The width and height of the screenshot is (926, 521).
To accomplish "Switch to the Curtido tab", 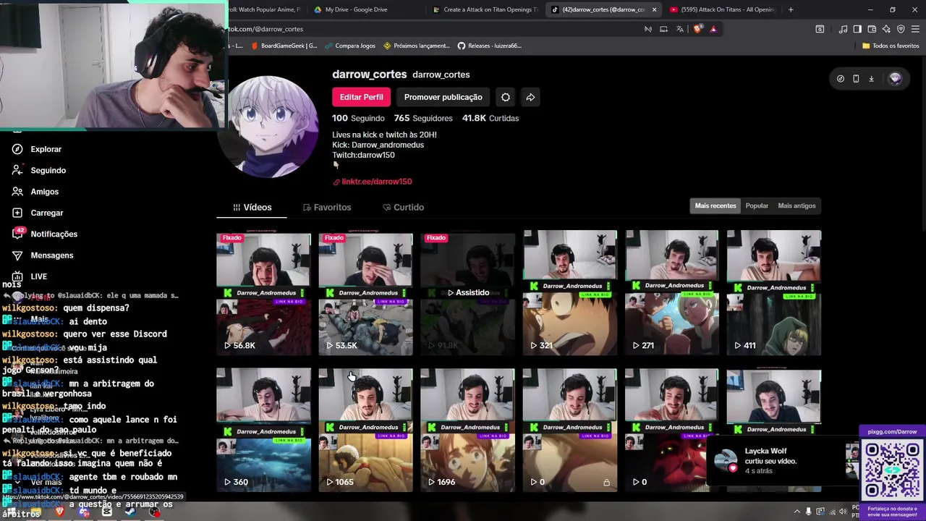I will pos(404,207).
